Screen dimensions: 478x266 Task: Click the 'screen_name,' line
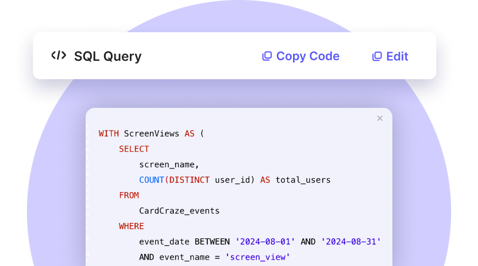[x=169, y=165]
